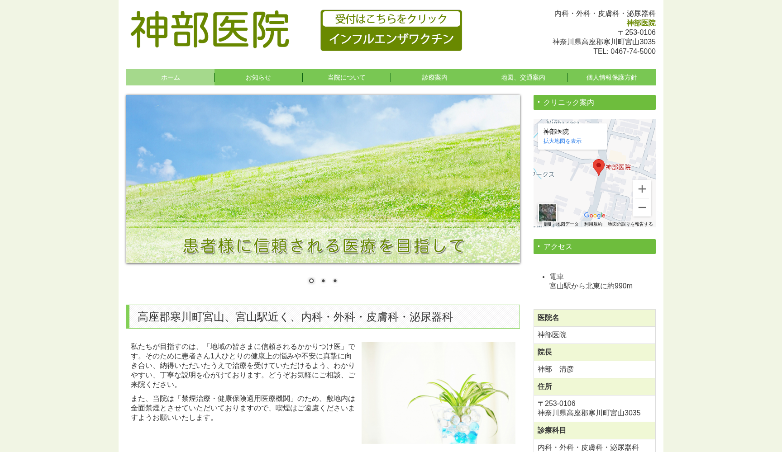This screenshot has height=452, width=782.
Task: View 個人情報保護方針 page
Action: click(x=611, y=77)
